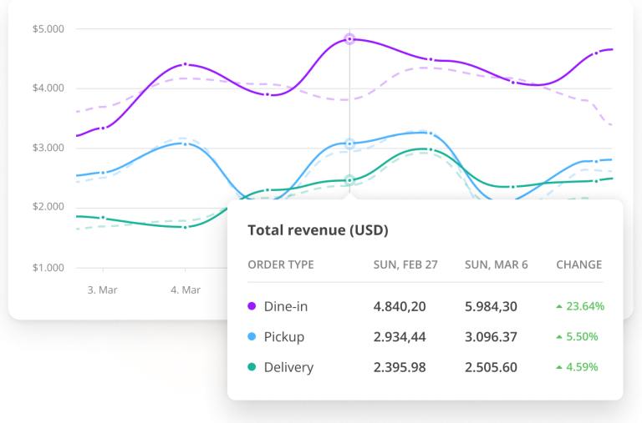Click the up arrow beside 5.50%
Image resolution: width=642 pixels, height=423 pixels.
point(558,337)
